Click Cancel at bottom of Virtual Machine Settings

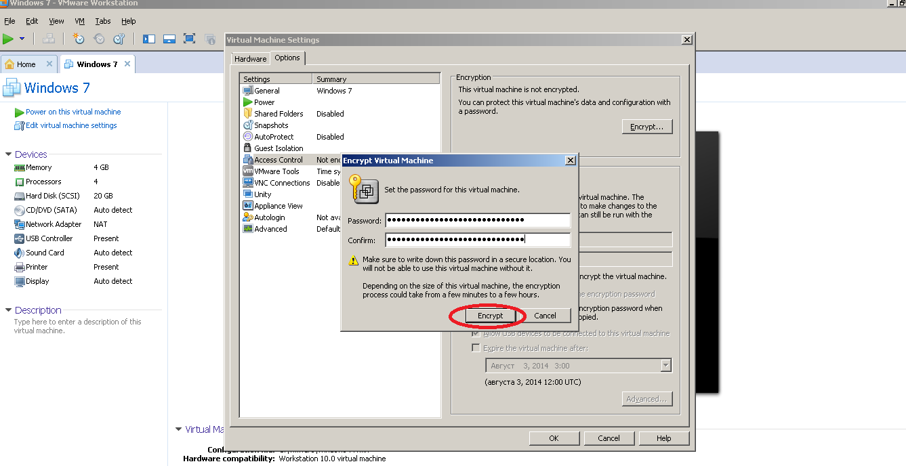(x=609, y=438)
